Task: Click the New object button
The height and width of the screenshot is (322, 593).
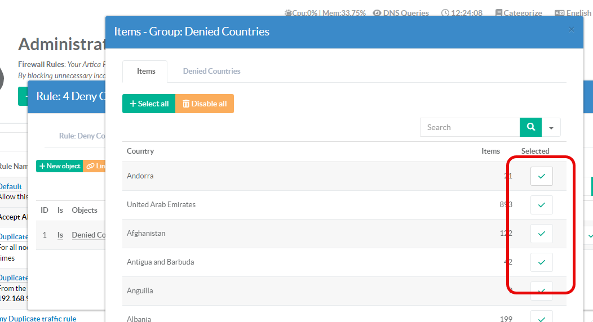Action: tap(59, 166)
